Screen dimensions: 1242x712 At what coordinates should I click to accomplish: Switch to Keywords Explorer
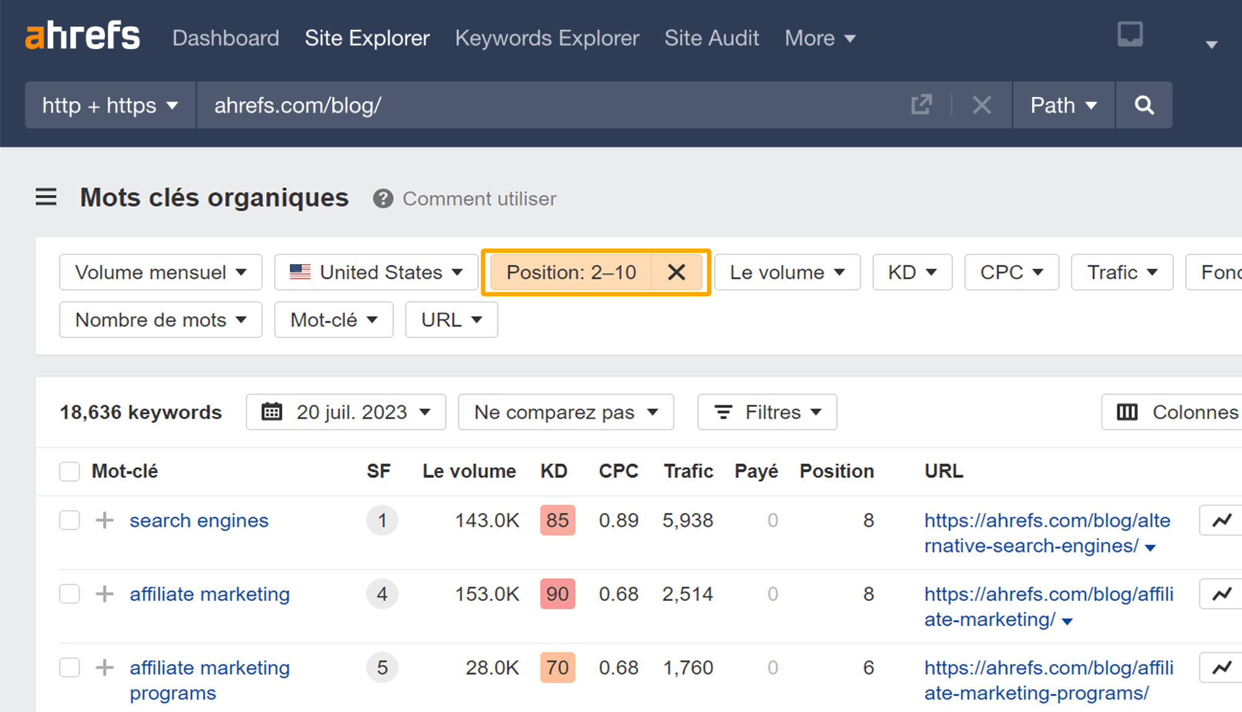(547, 38)
